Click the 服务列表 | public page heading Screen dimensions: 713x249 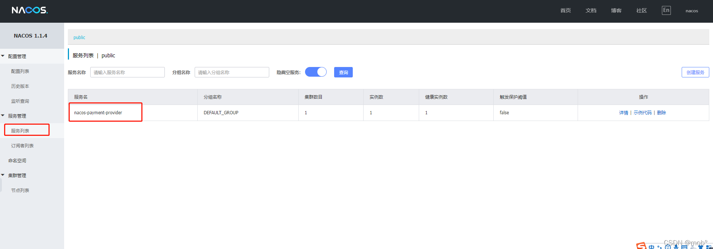(x=94, y=55)
